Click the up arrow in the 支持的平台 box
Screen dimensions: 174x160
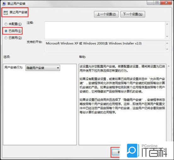pos(167,43)
